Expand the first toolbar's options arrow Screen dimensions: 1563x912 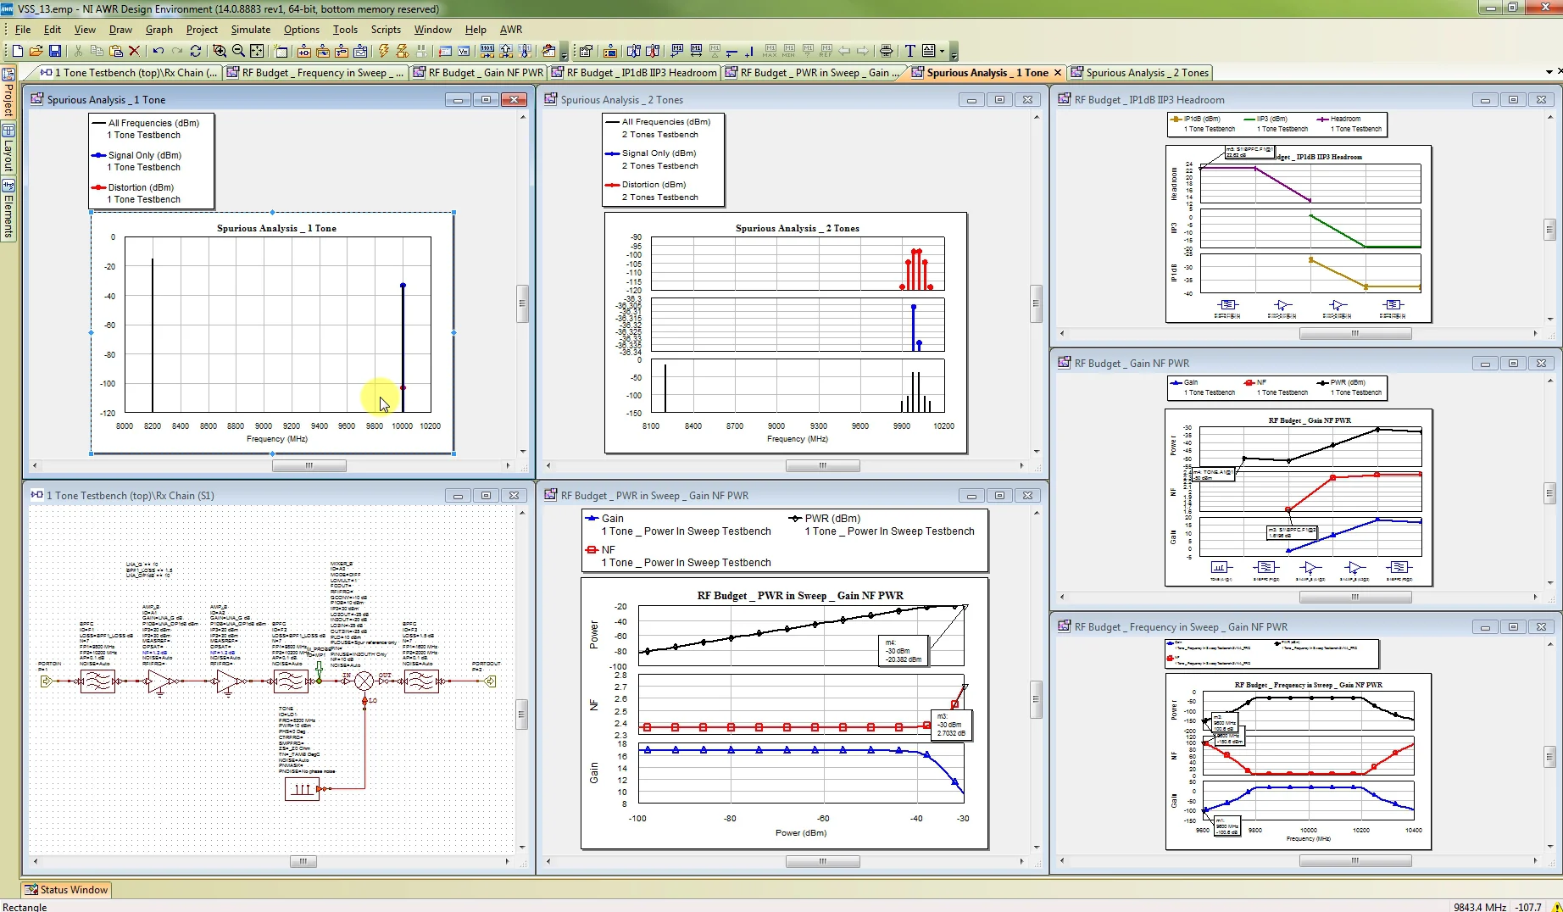(x=564, y=55)
